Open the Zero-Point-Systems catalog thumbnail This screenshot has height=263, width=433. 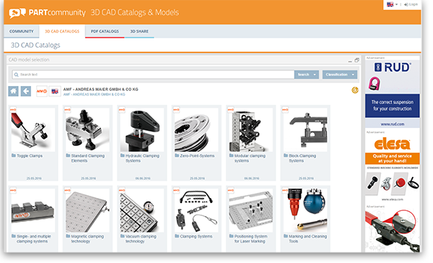(196, 130)
